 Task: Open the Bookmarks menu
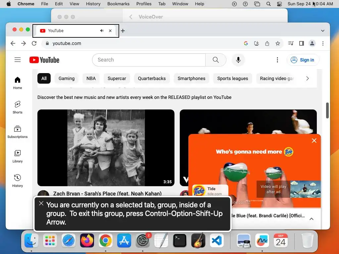118,4
